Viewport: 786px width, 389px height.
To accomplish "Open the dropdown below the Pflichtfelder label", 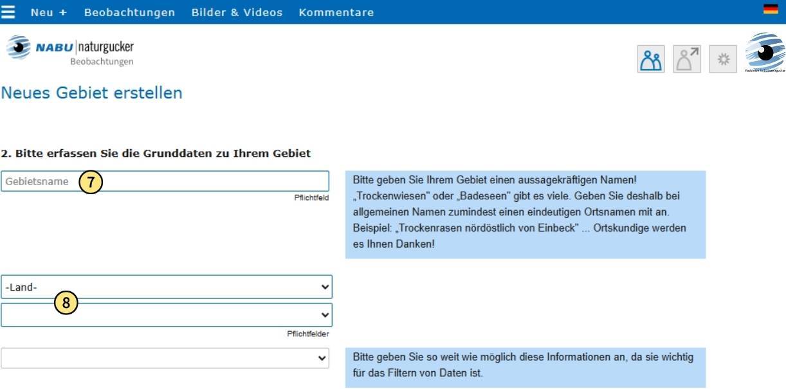I will pyautogui.click(x=165, y=358).
